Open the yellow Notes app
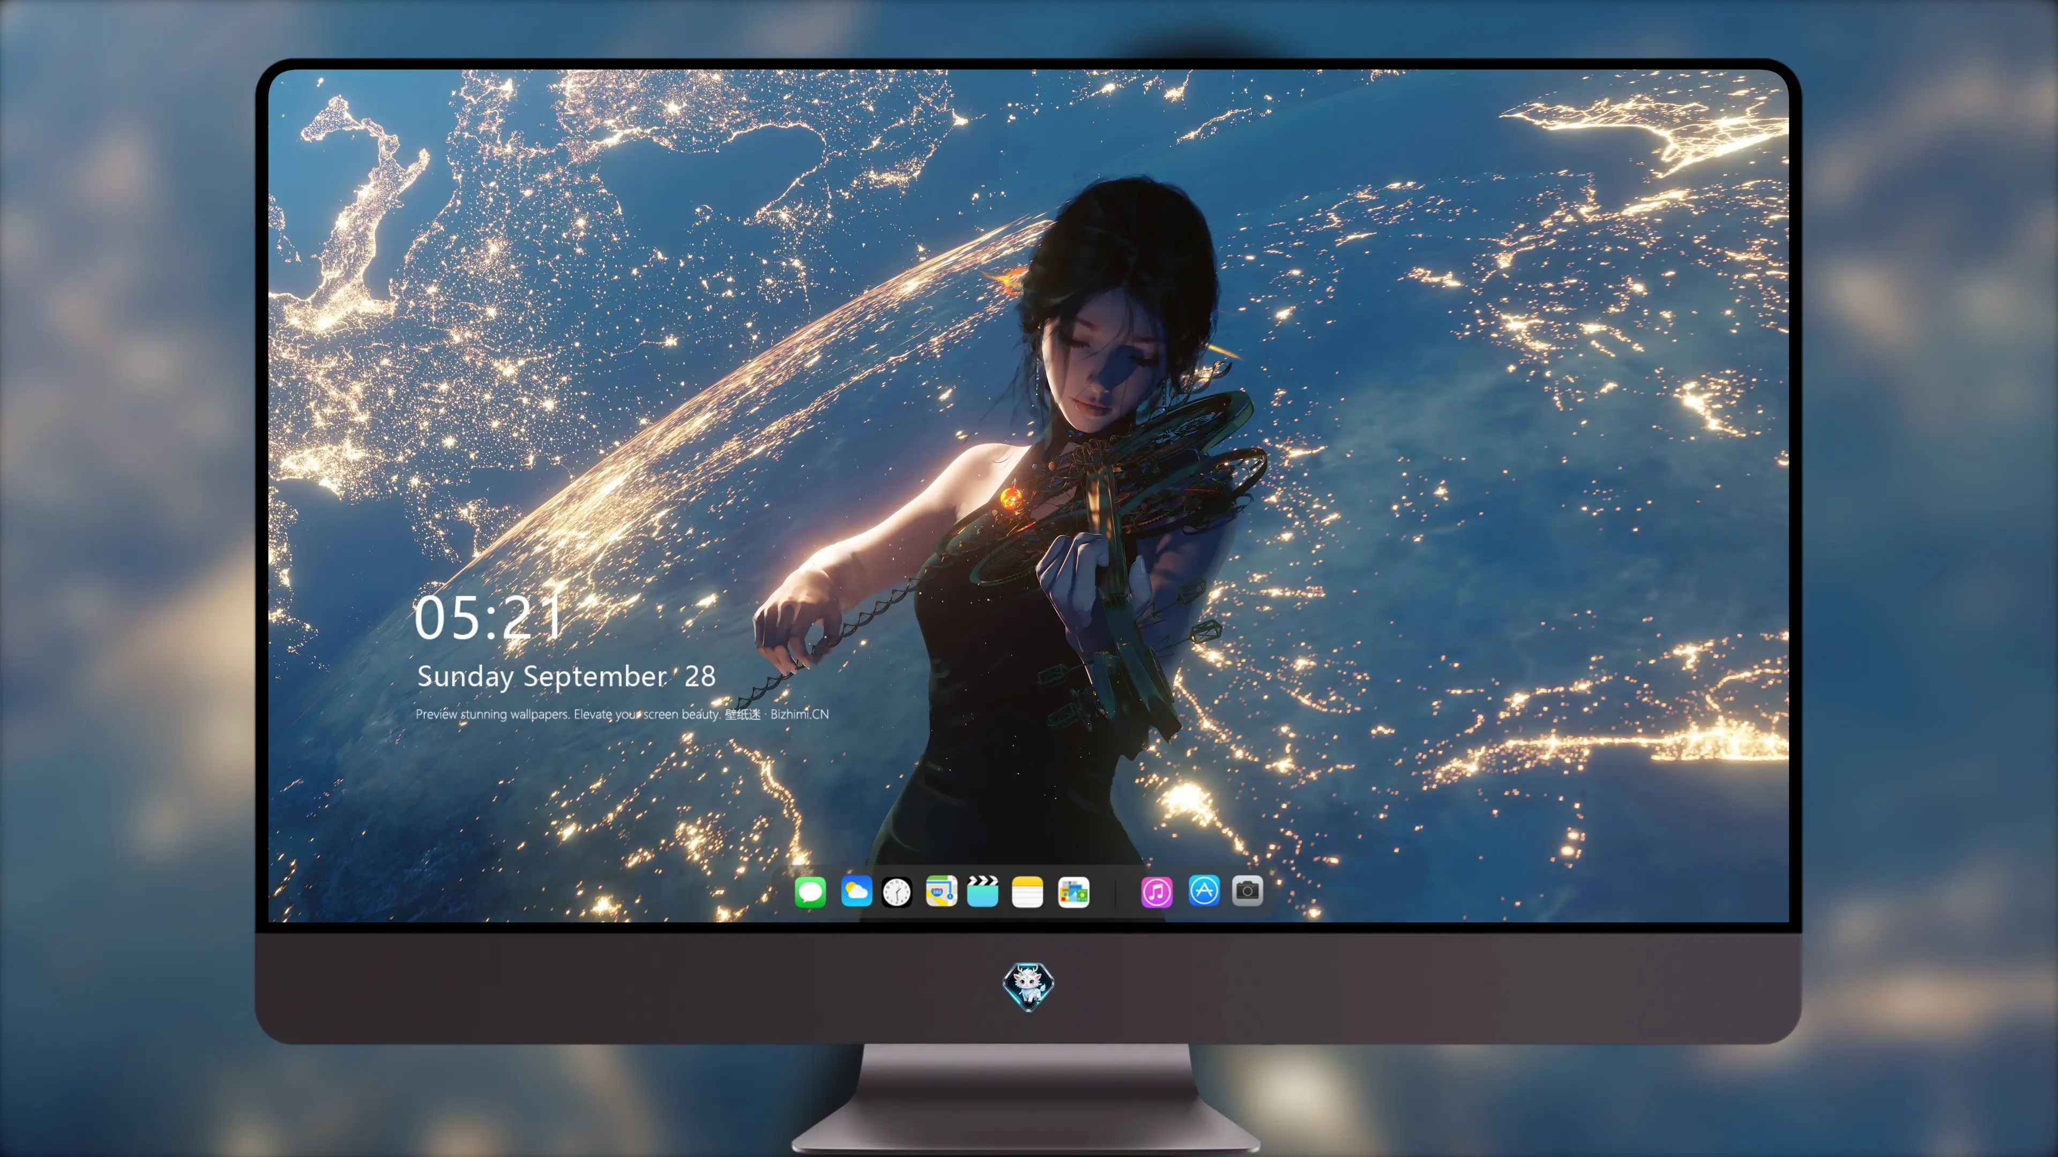The width and height of the screenshot is (2058, 1157). (x=1027, y=892)
